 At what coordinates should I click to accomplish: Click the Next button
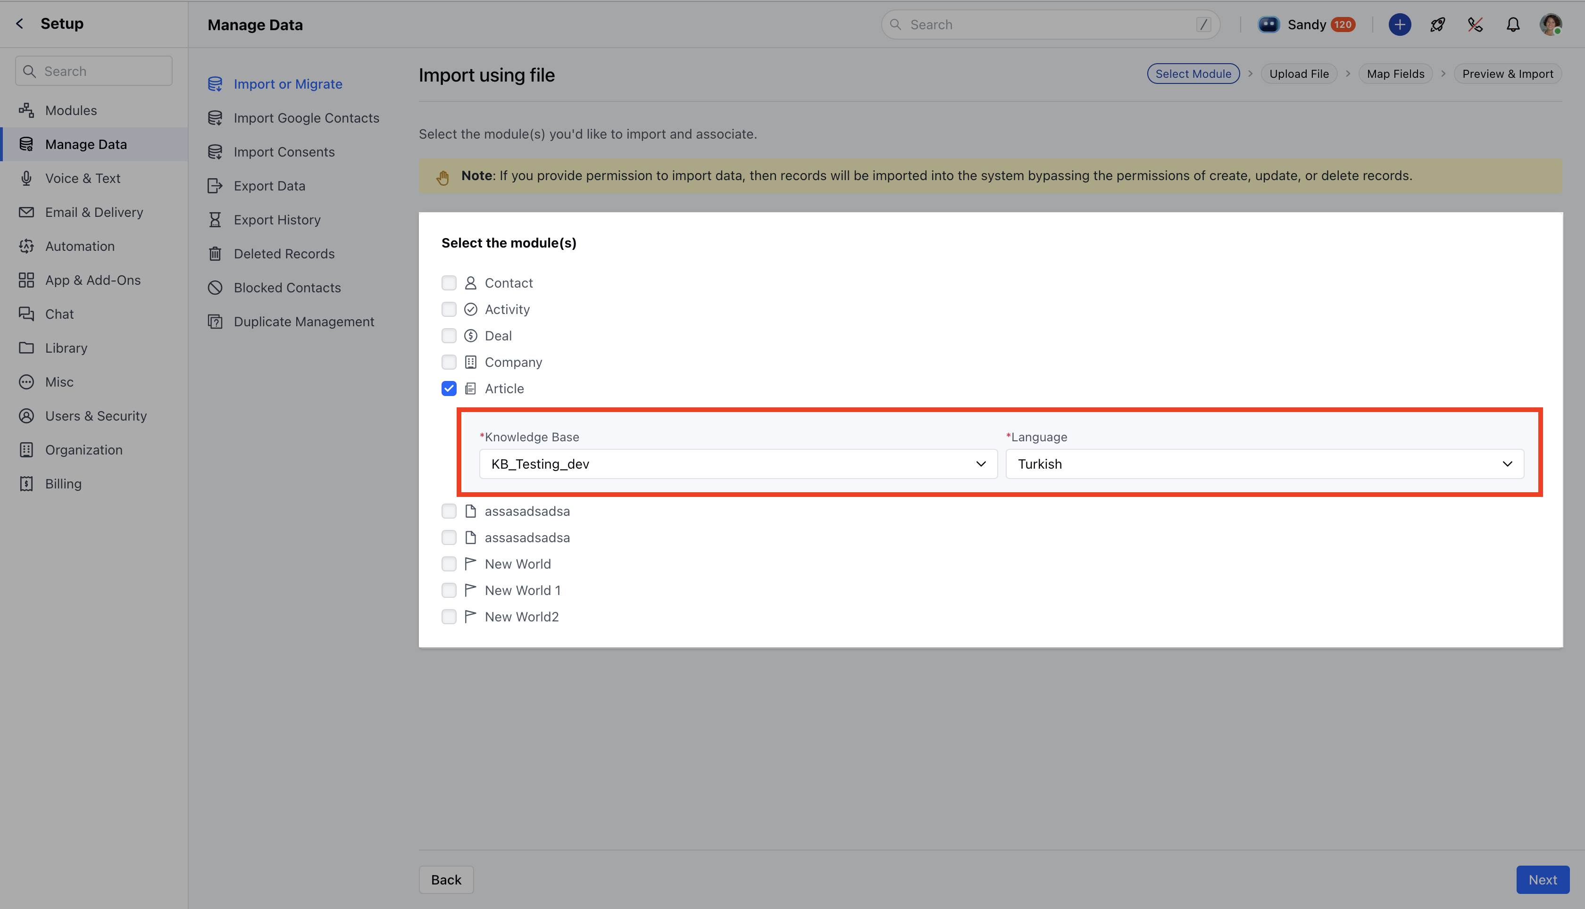pyautogui.click(x=1542, y=880)
